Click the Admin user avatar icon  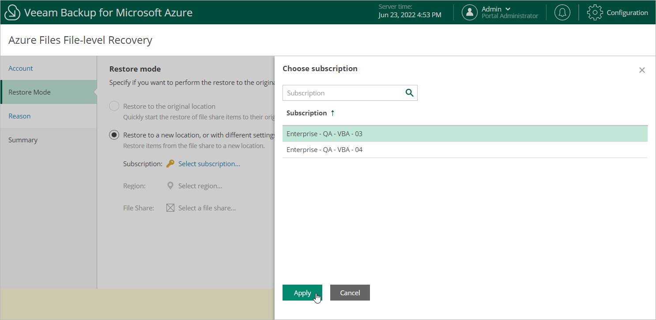click(x=470, y=12)
